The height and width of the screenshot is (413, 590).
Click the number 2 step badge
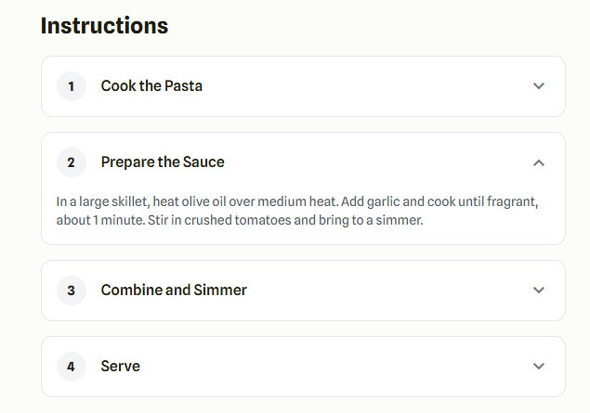tap(72, 162)
